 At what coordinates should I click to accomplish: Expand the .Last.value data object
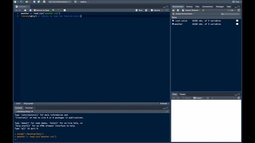(x=173, y=21)
